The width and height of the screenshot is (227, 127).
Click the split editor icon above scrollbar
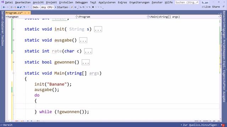tap(221, 16)
